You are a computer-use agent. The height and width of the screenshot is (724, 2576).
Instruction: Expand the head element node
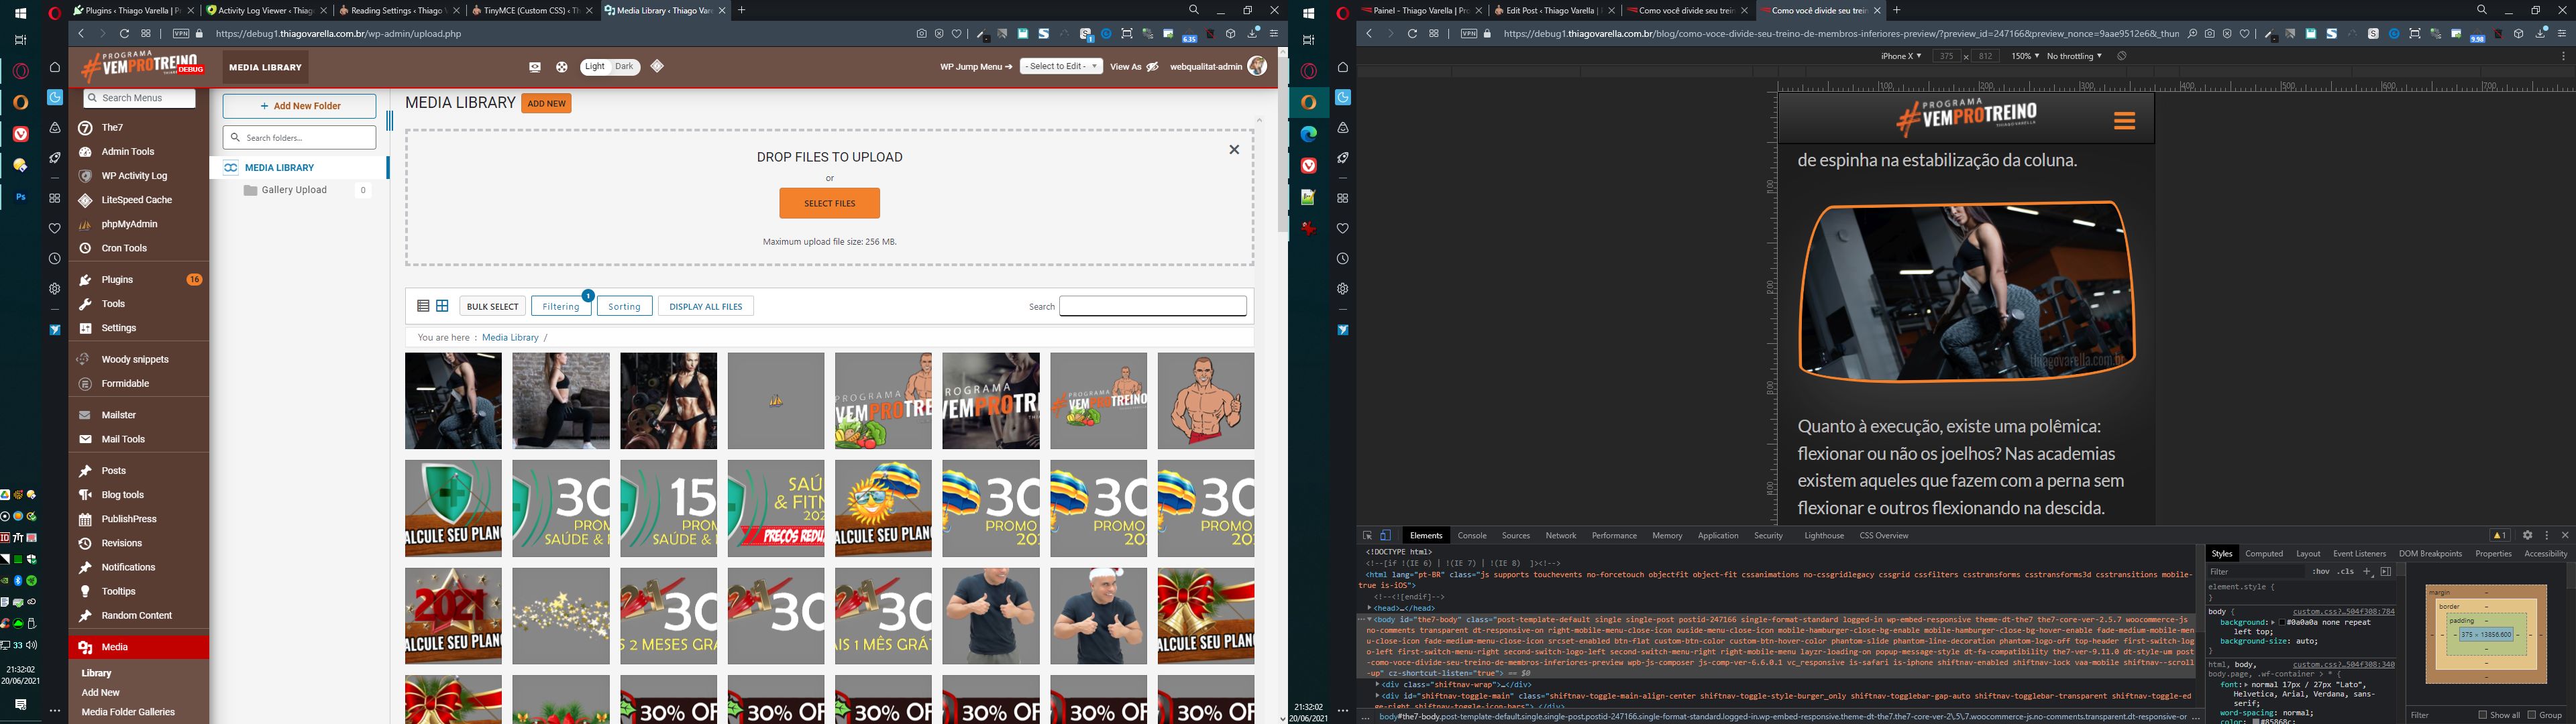click(1370, 608)
